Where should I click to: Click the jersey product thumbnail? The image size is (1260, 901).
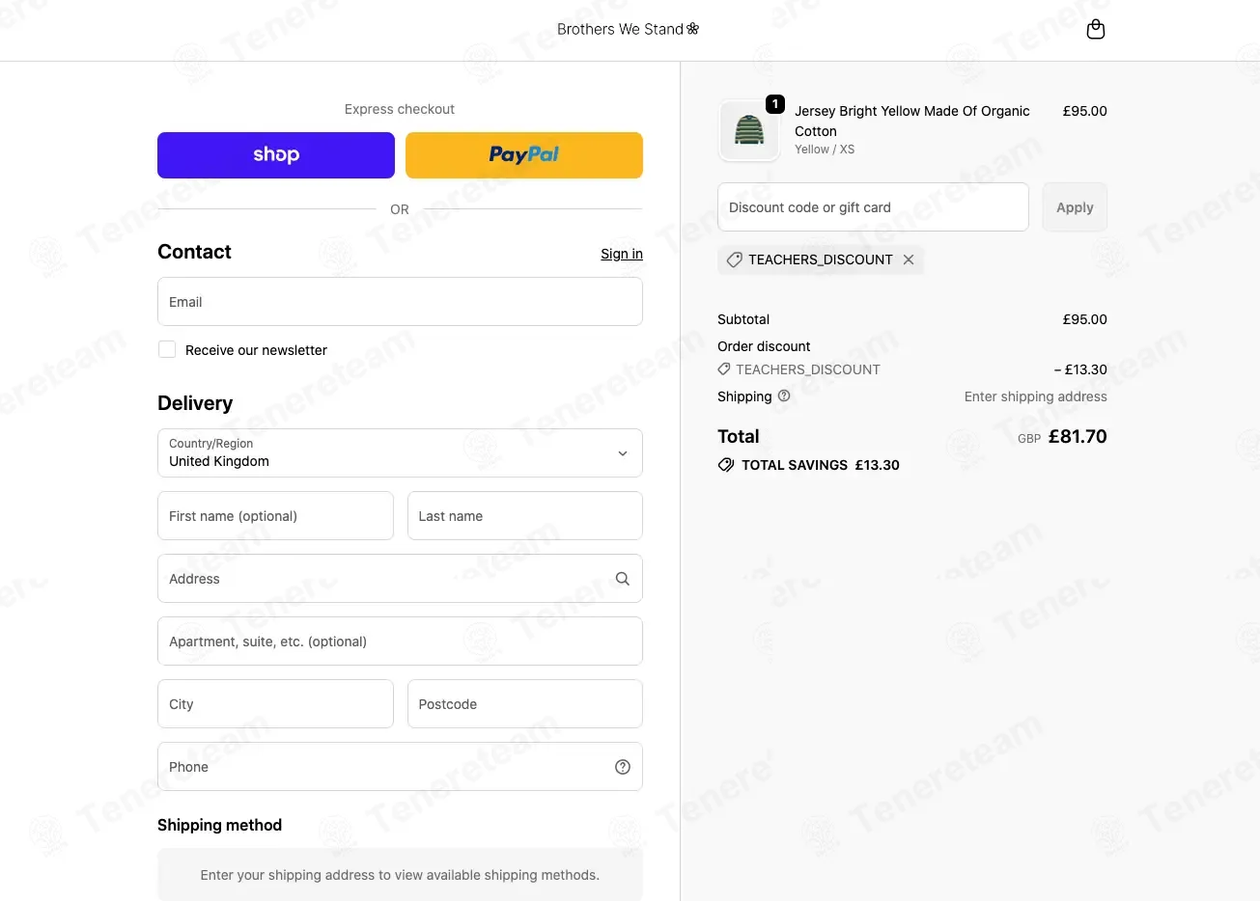(749, 130)
